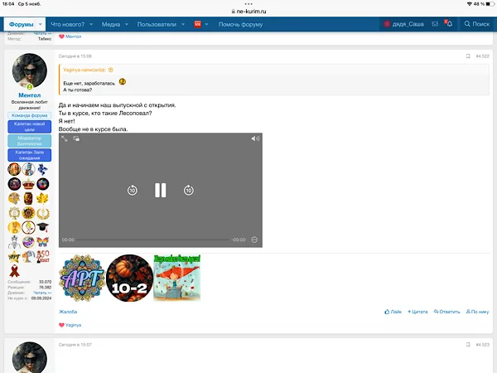Enter fullscreen on the video player
497x373 pixels.
[x=65, y=138]
